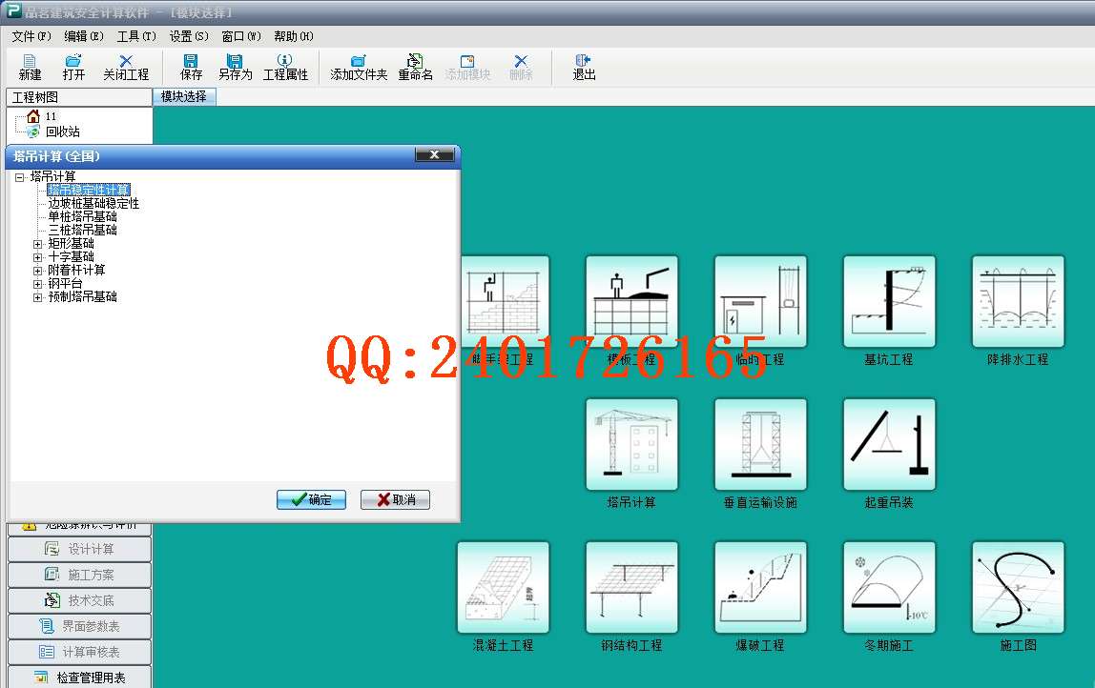Expand the 钢平台 tree node

pos(38,284)
